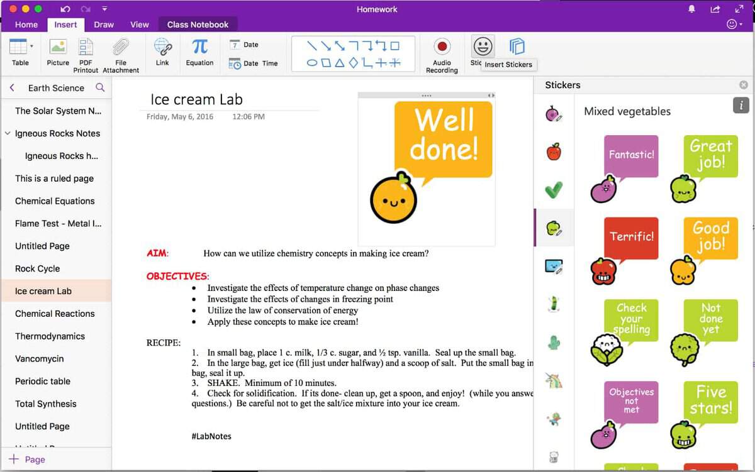Viewport: 755px width, 472px height.
Task: Click the Audio Recording icon
Action: tap(442, 48)
